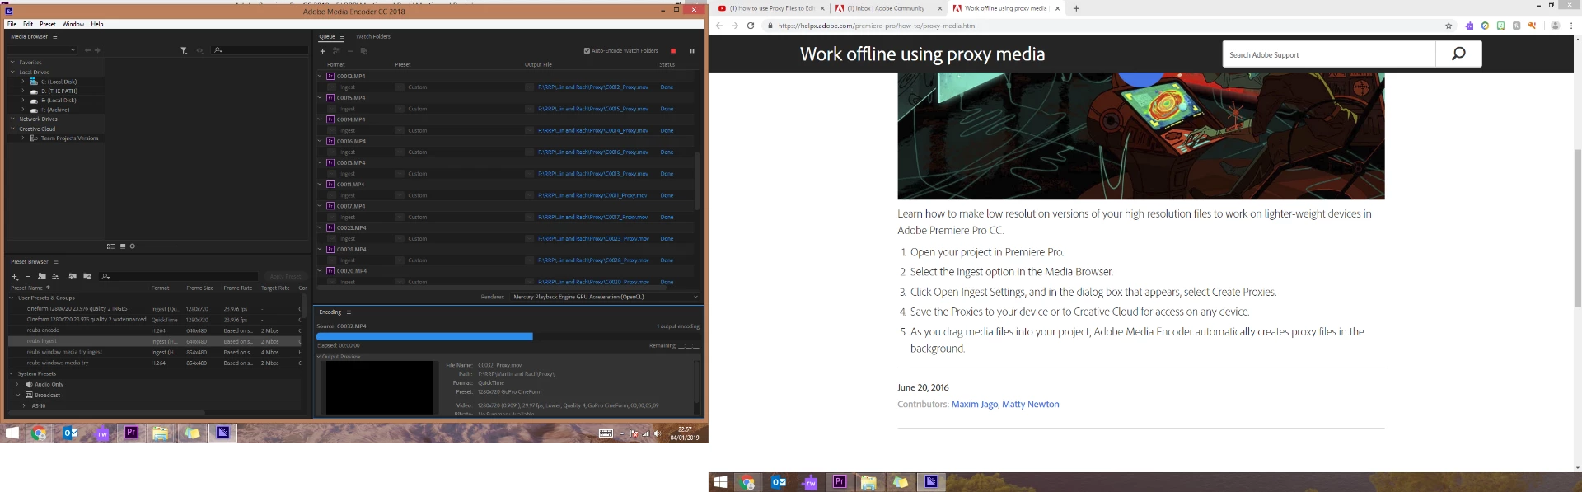Open the Edit menu
This screenshot has width=1582, height=492.
point(28,24)
